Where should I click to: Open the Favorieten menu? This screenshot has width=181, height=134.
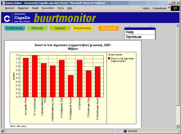pyautogui.click(x=48, y=8)
